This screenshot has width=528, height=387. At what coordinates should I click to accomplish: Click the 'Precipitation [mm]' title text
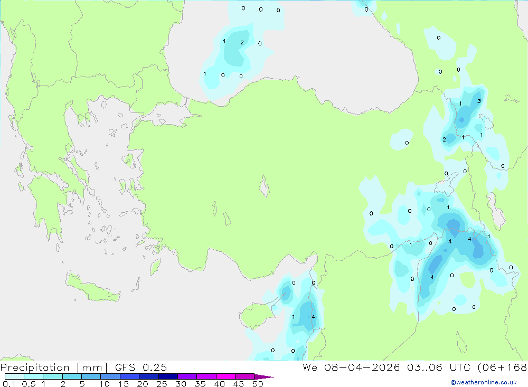pyautogui.click(x=54, y=367)
